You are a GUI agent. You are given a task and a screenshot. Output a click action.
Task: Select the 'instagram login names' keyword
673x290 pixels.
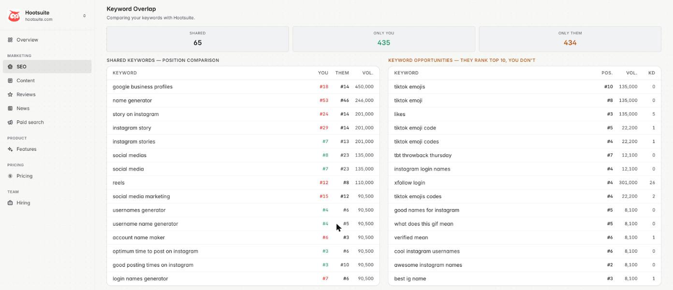pyautogui.click(x=422, y=169)
